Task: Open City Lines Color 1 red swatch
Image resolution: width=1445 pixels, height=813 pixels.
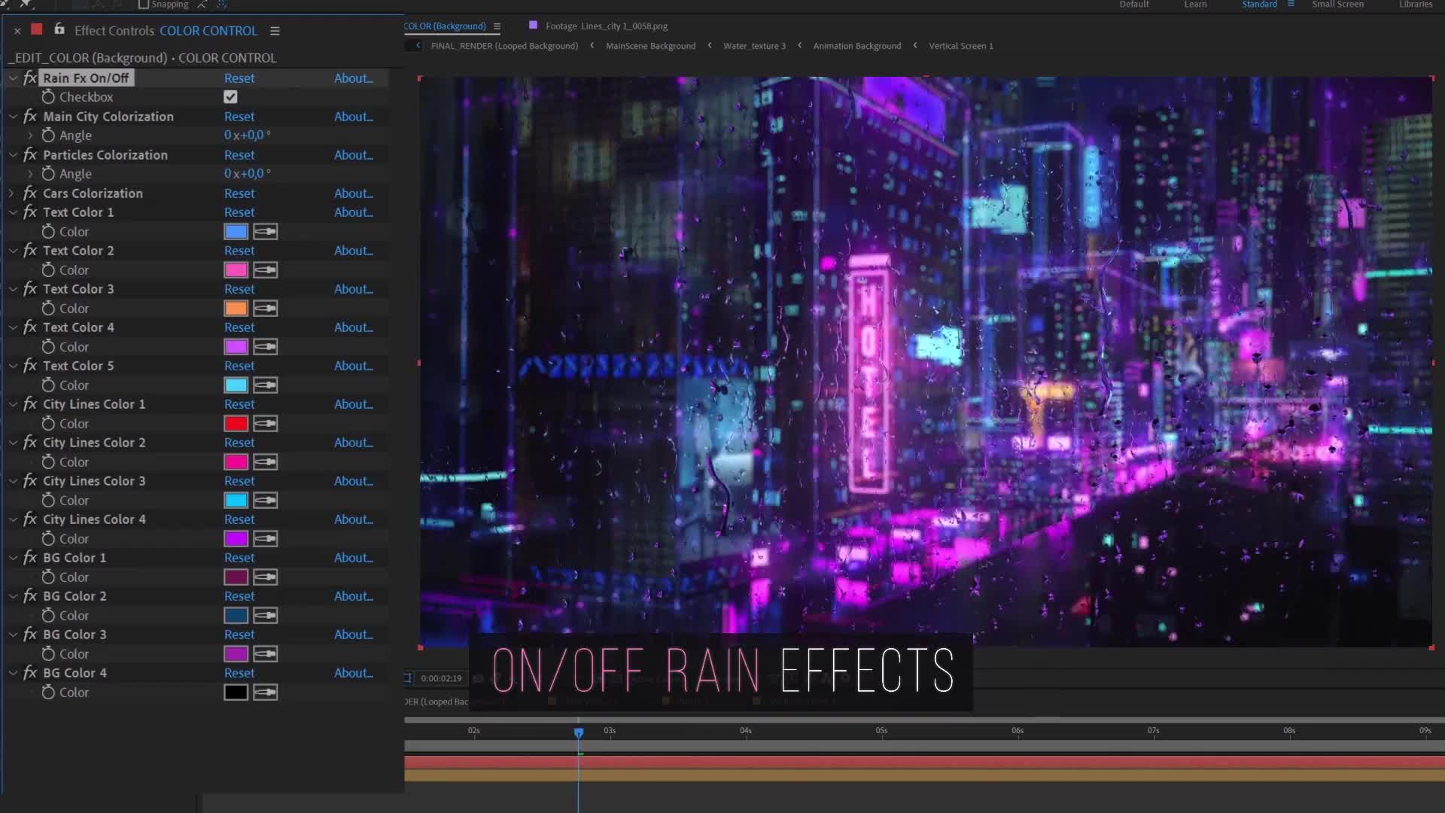Action: pos(236,424)
